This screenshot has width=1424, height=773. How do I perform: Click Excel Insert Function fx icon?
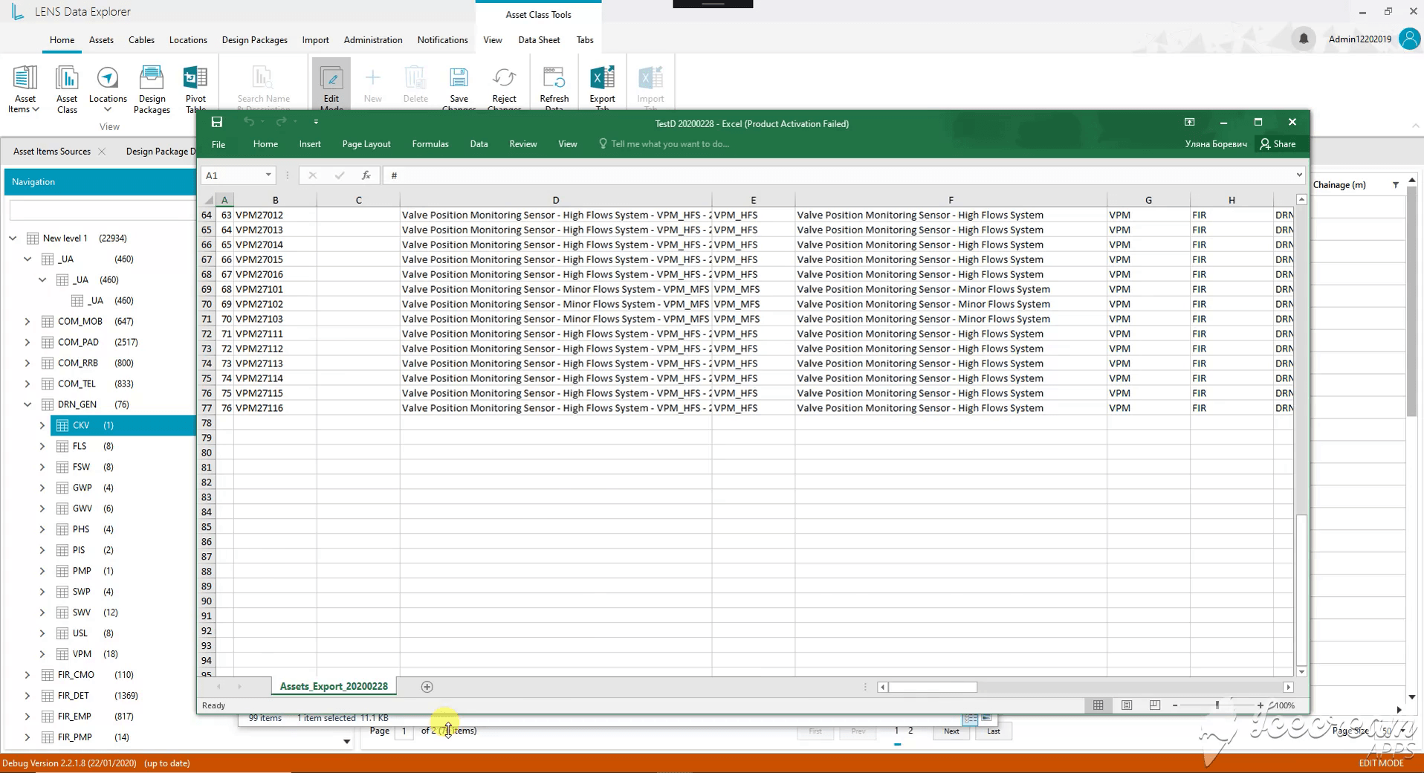366,175
